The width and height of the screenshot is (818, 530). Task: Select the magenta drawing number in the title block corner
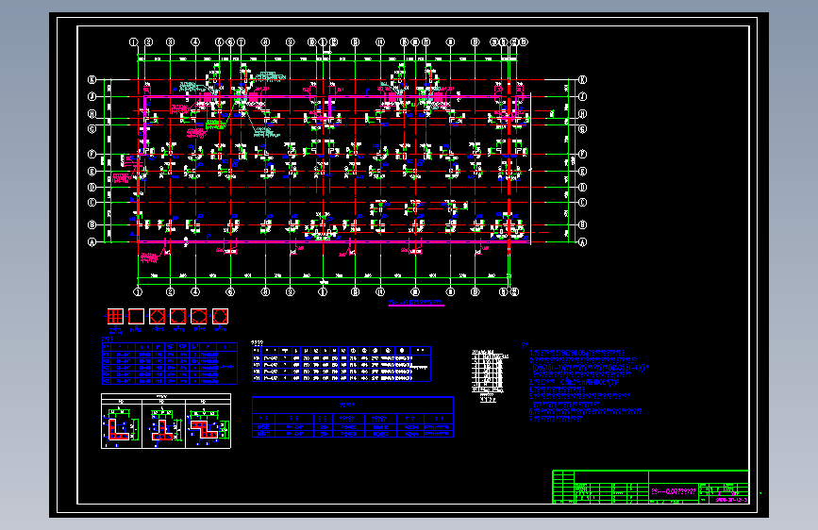point(731,500)
